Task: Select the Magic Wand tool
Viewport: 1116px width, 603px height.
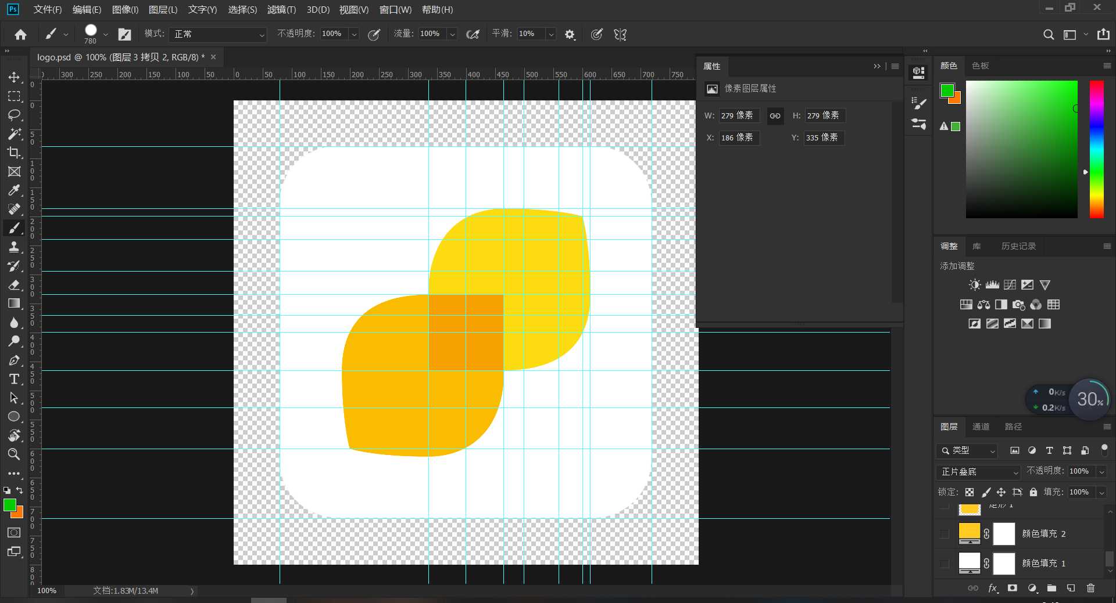Action: point(14,134)
